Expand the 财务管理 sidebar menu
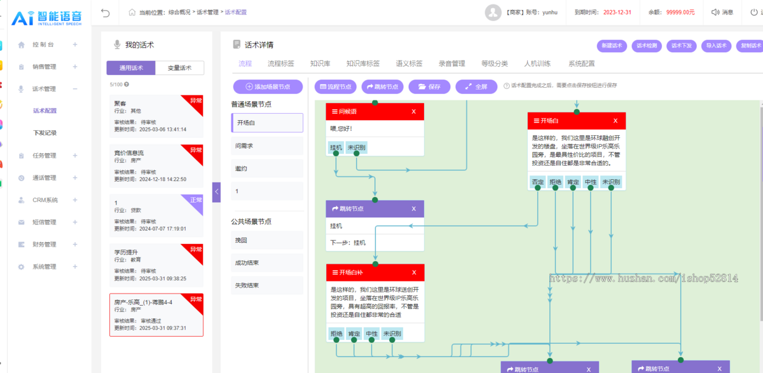This screenshot has height=373, width=763. 75,245
